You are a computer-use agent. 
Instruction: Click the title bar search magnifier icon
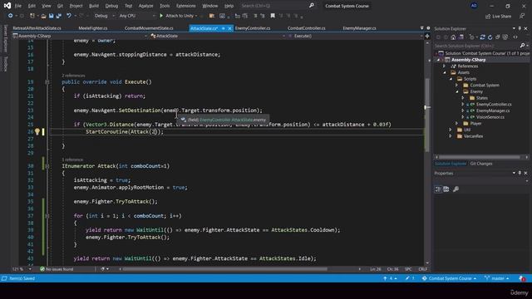(312, 6)
